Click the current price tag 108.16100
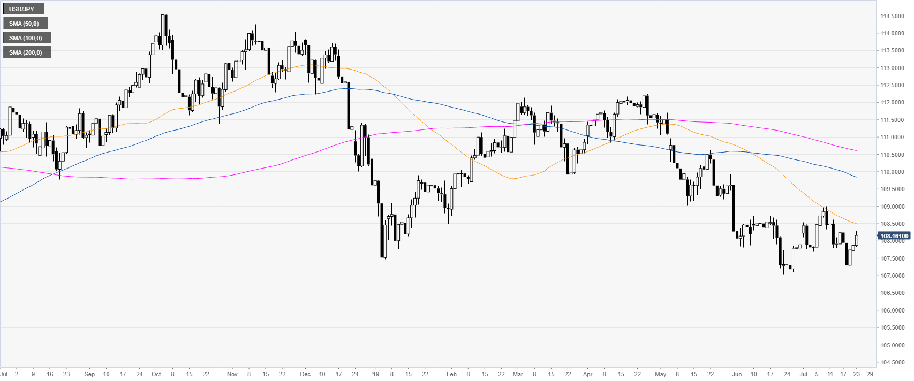This screenshot has width=914, height=381. pos(894,236)
